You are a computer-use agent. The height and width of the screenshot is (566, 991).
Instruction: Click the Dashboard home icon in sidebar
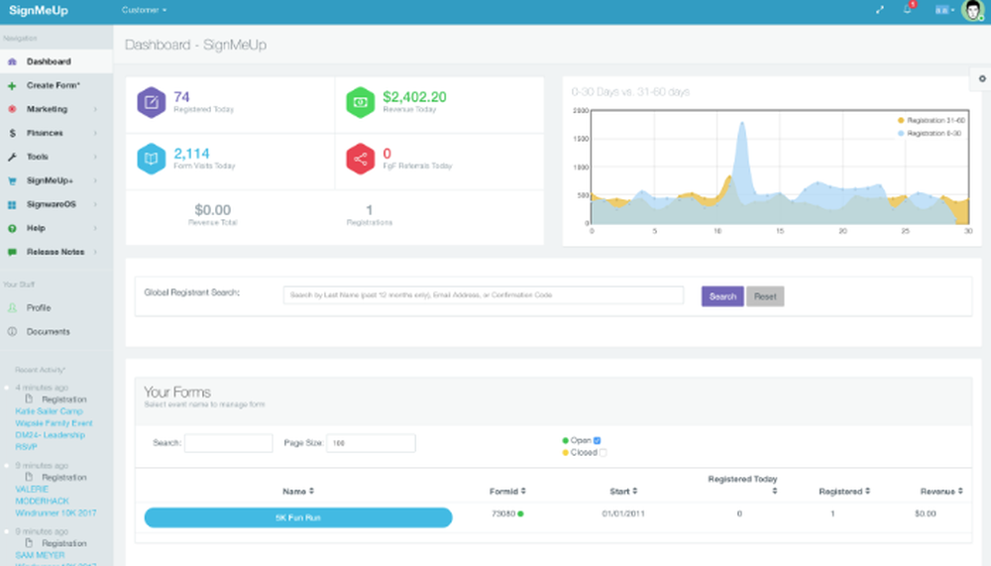pyautogui.click(x=12, y=62)
